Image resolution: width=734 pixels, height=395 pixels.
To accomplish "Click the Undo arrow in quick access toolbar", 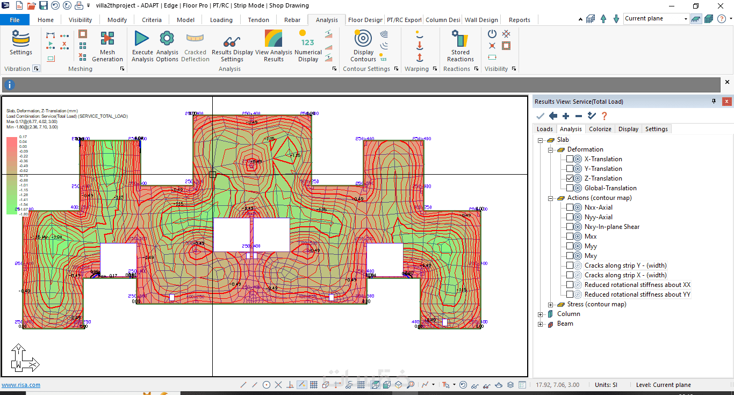I will pos(55,5).
